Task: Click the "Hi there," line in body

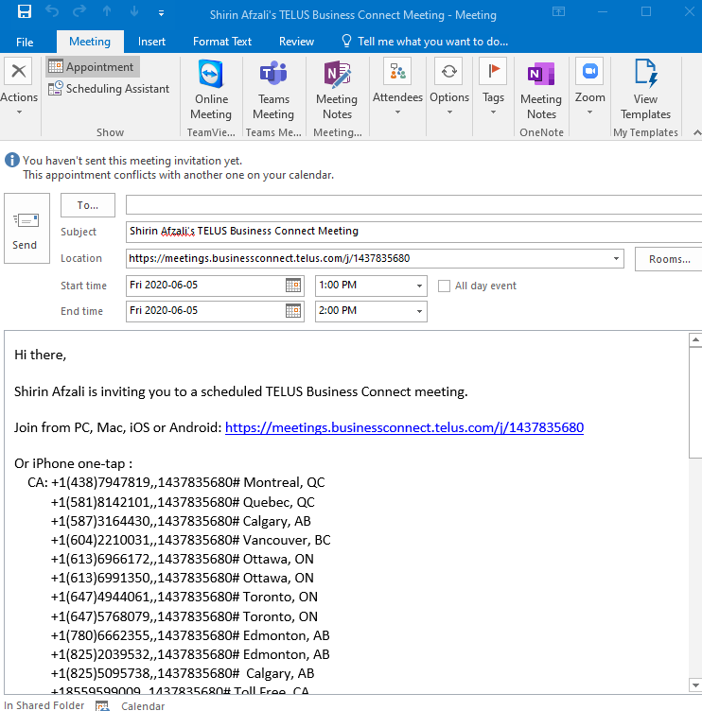Action: pos(41,355)
